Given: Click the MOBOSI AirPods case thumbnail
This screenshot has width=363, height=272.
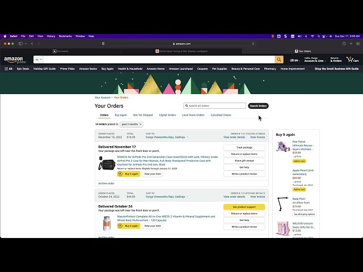Looking at the screenshot, I should (107, 163).
